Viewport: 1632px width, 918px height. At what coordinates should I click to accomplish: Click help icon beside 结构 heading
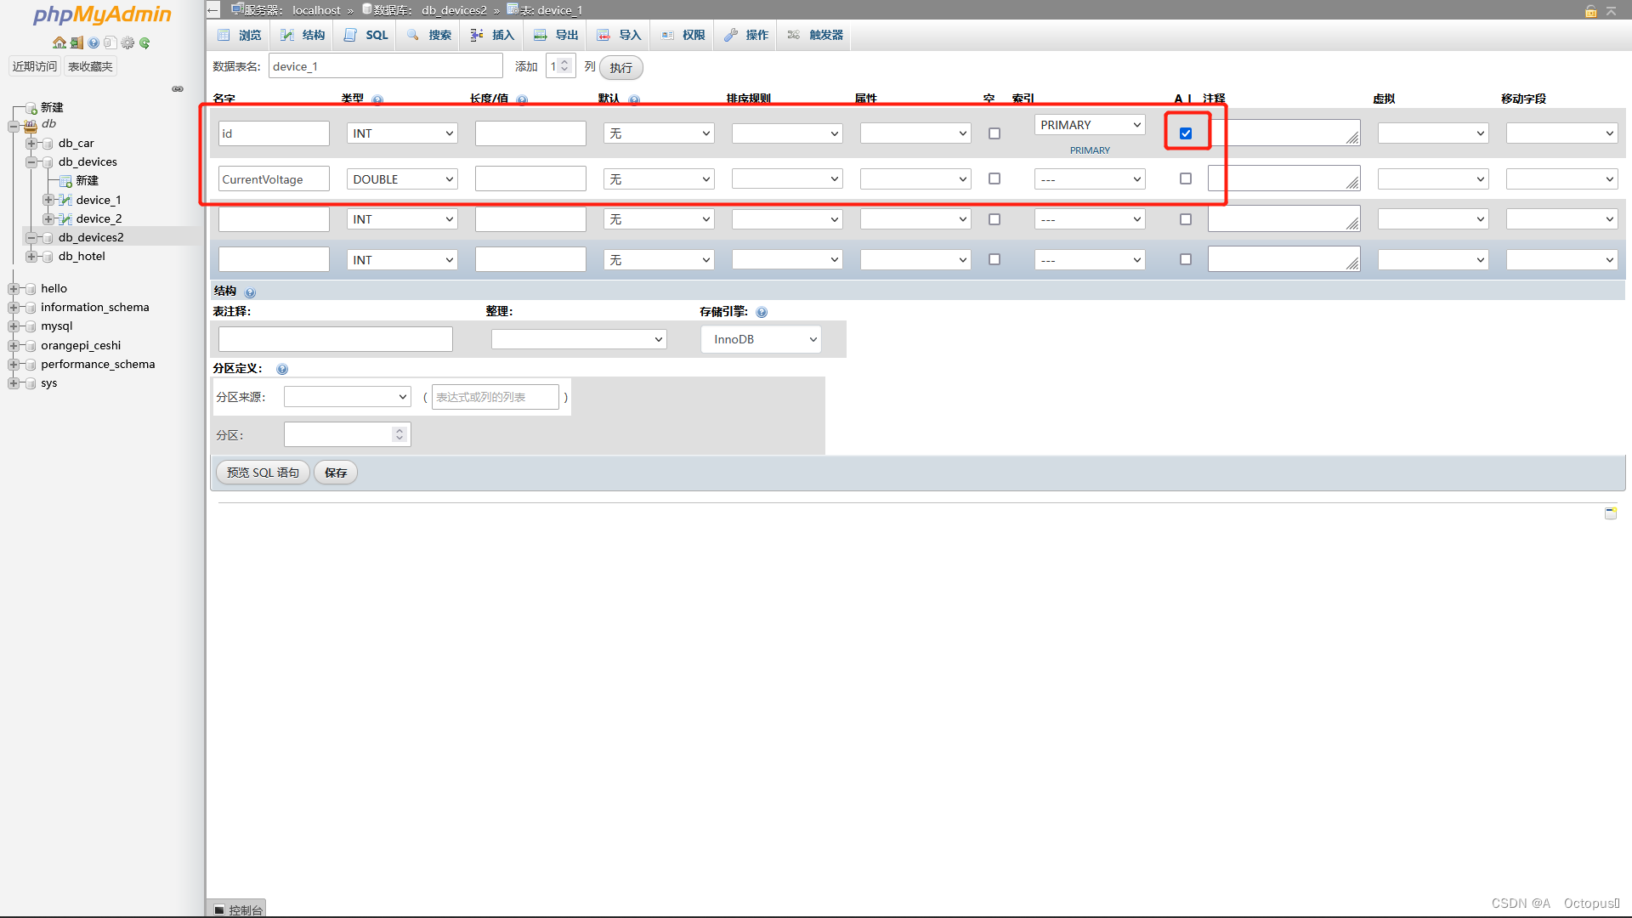(250, 292)
